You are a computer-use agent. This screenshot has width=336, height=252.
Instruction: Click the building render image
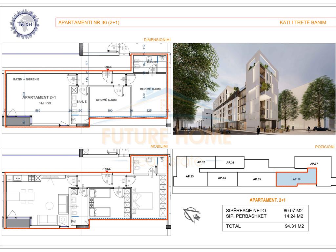point(254,89)
